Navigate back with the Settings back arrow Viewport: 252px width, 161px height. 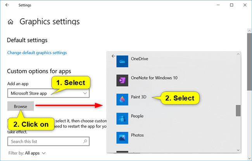(x=7, y=5)
